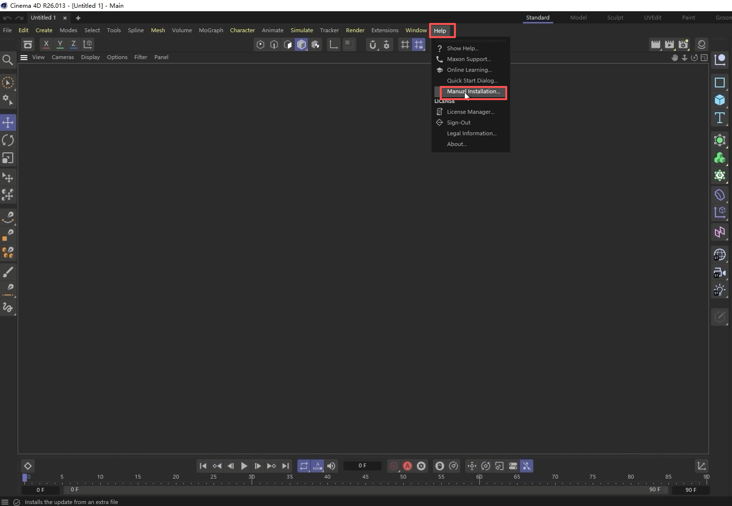732x506 pixels.
Task: Enable Autokeying with the red A button
Action: tap(408, 466)
